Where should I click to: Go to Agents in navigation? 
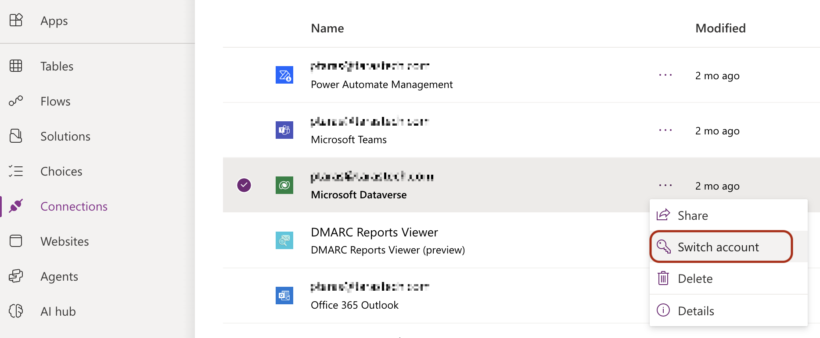coord(59,276)
